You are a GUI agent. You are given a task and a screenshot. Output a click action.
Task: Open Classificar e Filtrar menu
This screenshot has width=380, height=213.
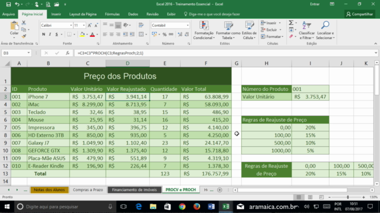click(306, 30)
